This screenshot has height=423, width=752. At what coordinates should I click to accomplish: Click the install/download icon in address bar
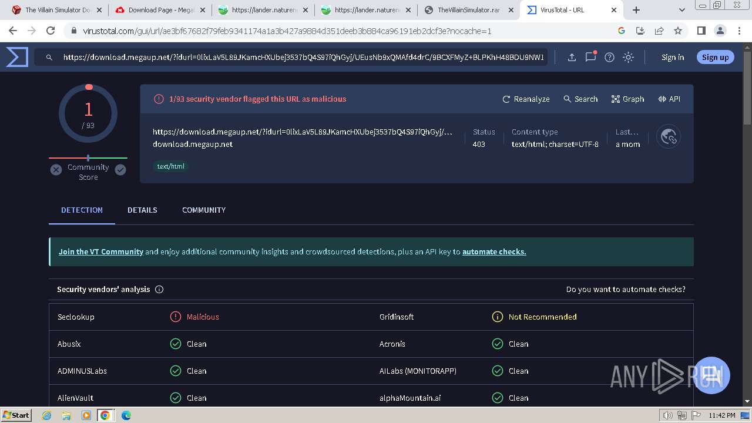pyautogui.click(x=640, y=31)
